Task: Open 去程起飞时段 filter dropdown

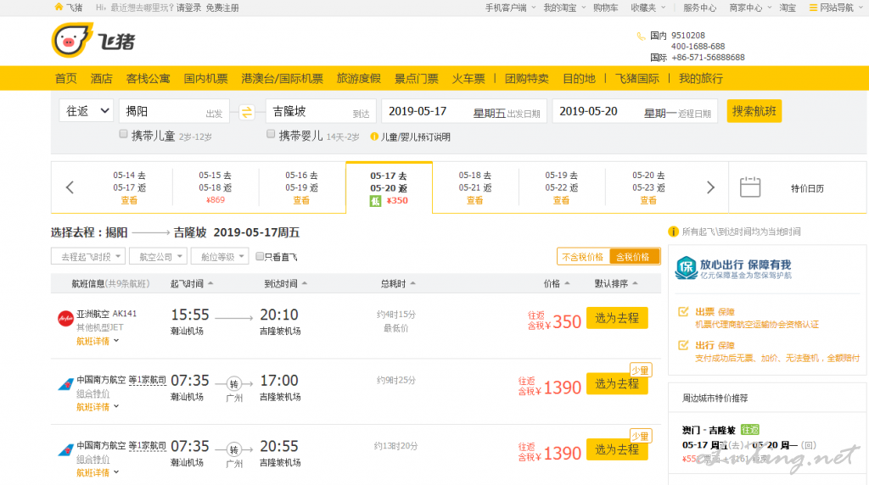Action: coord(88,256)
